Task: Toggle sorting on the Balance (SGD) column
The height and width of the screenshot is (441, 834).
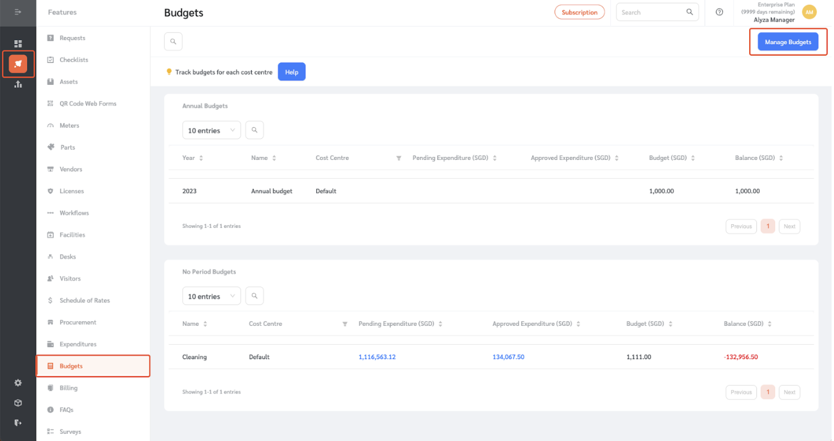Action: 780,157
